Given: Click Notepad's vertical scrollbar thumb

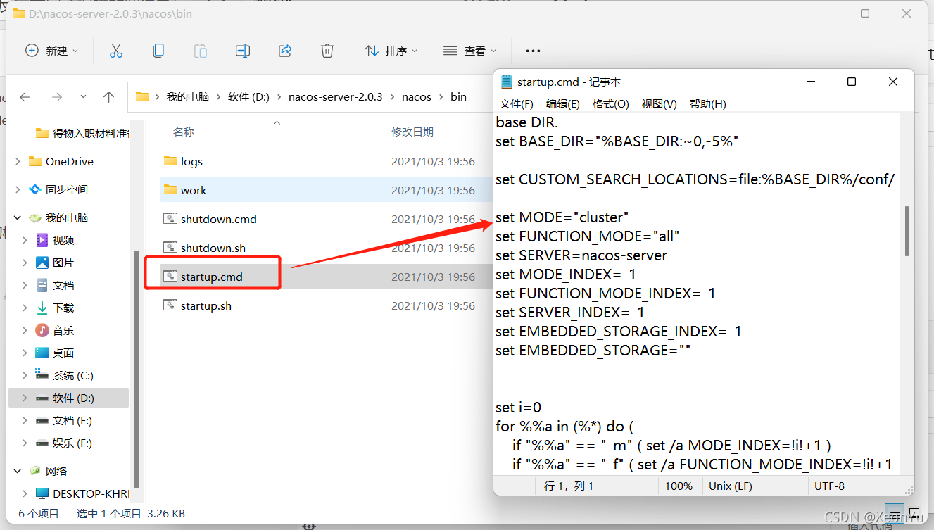Looking at the screenshot, I should [x=907, y=231].
